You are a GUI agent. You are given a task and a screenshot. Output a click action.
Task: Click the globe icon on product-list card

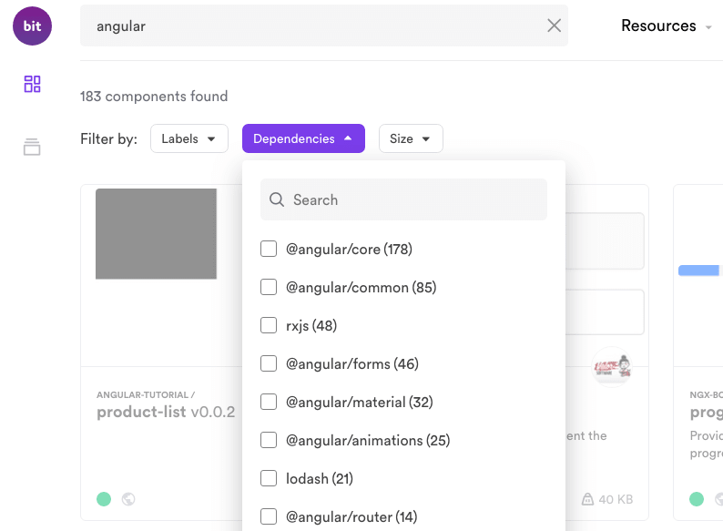pos(128,499)
